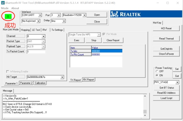The image size is (183, 121).
Task: Click the Exec button
Action: tap(77, 40)
